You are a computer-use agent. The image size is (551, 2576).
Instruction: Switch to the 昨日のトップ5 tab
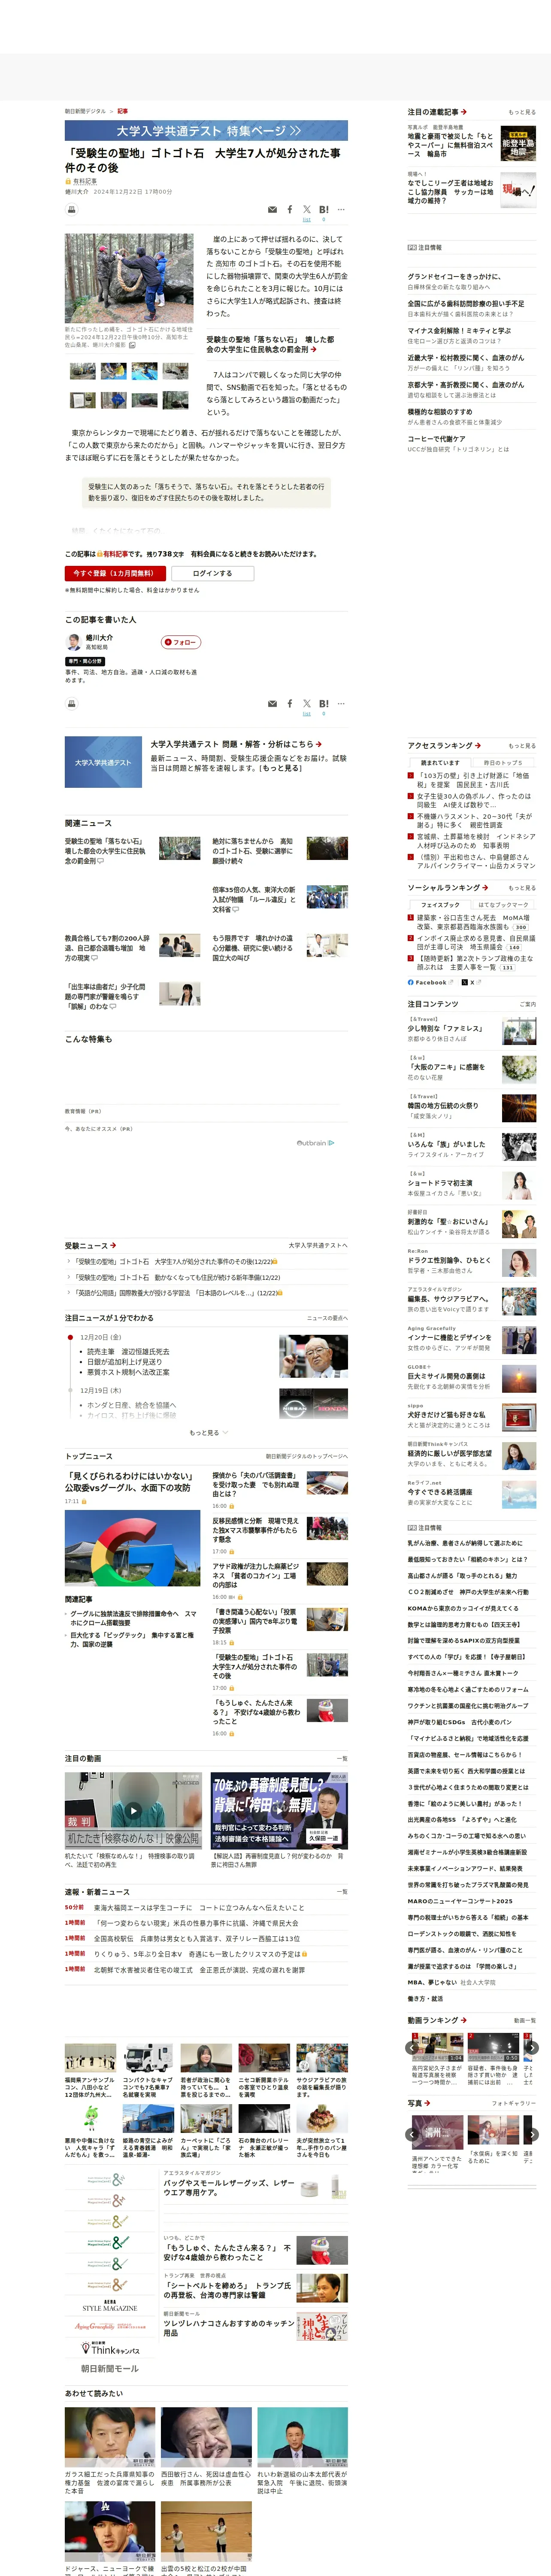[x=503, y=762]
